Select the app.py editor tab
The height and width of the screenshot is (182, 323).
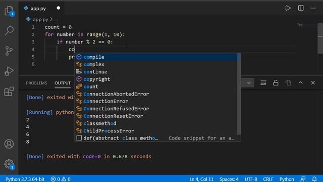[x=38, y=9]
